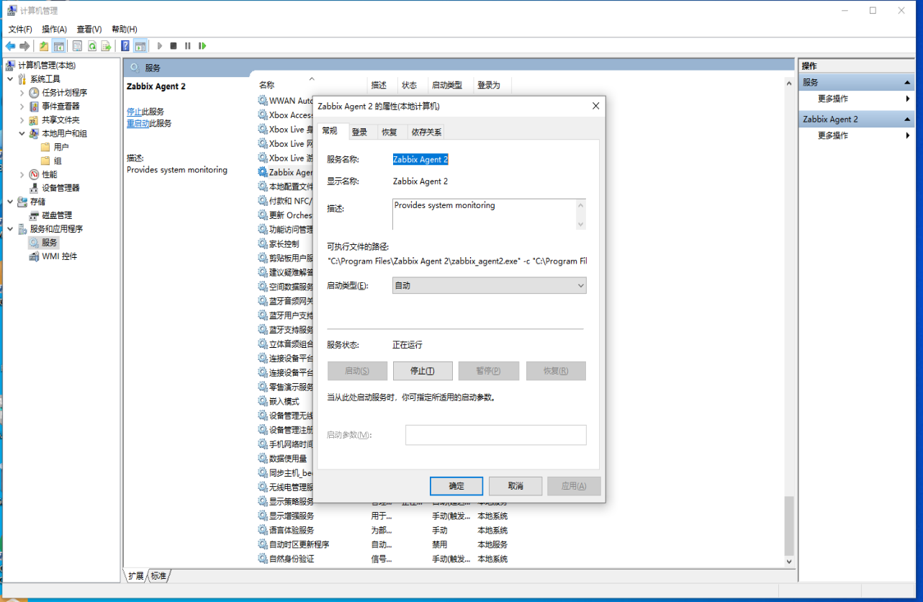
Task: Click the Up one level folder icon
Action: pos(44,46)
